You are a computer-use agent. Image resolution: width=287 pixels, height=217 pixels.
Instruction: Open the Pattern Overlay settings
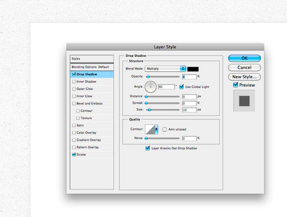pos(88,147)
